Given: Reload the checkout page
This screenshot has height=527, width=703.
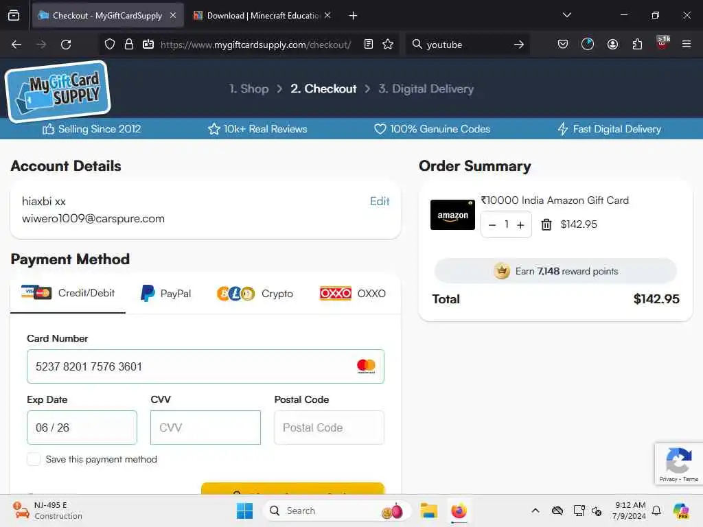Looking at the screenshot, I should [66, 45].
